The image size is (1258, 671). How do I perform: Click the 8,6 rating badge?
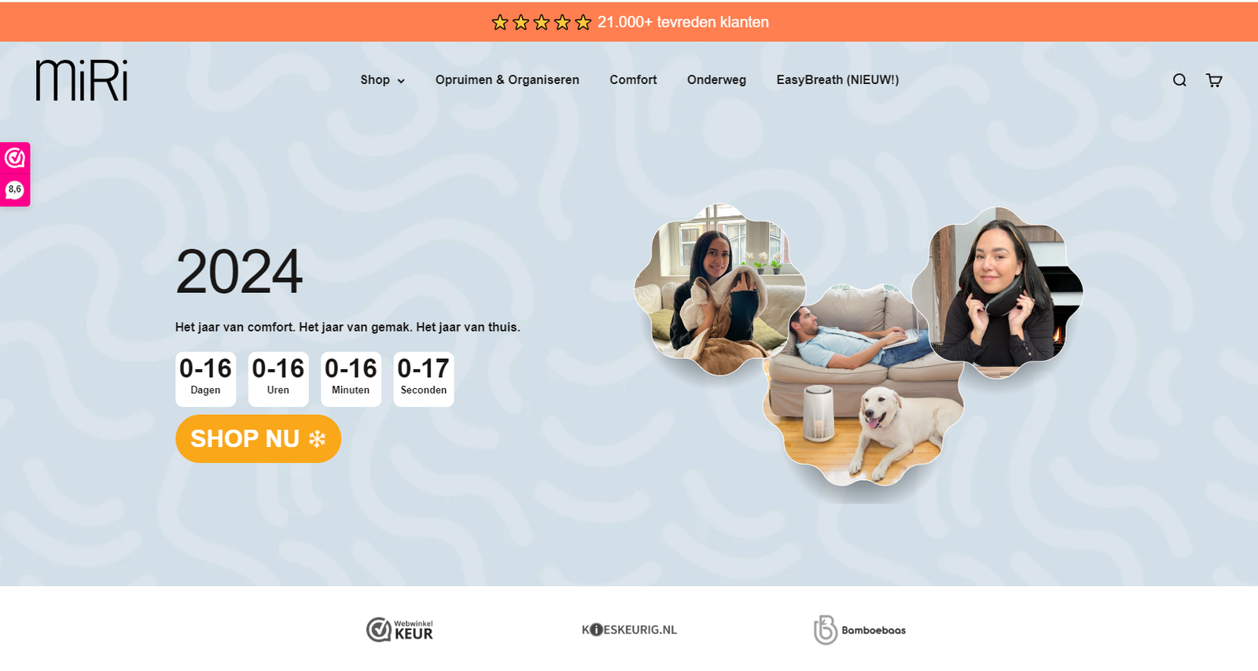click(x=15, y=189)
